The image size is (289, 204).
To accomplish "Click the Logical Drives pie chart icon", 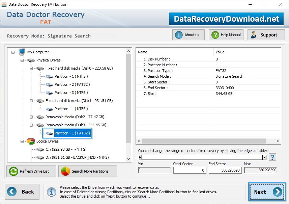I will [31, 141].
